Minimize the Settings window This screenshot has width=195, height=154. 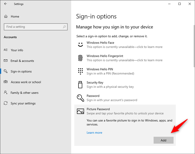[x=169, y=4]
